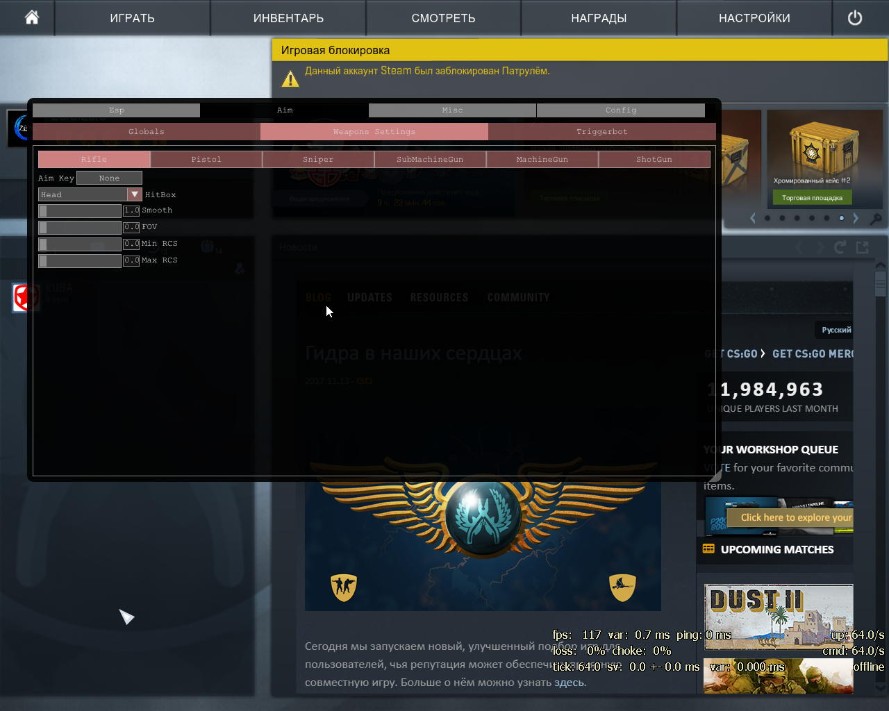Refresh the news browser panel
Viewport: 889px width, 711px height.
click(x=840, y=247)
